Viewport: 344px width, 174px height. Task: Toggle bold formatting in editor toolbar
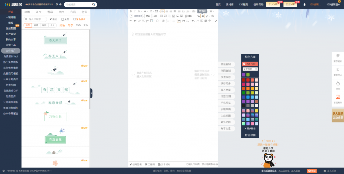pyautogui.click(x=131, y=11)
